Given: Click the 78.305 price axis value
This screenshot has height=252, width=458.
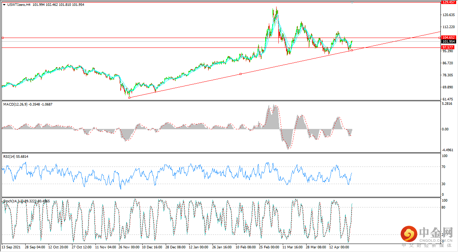Looking at the screenshot, I should (x=448, y=75).
